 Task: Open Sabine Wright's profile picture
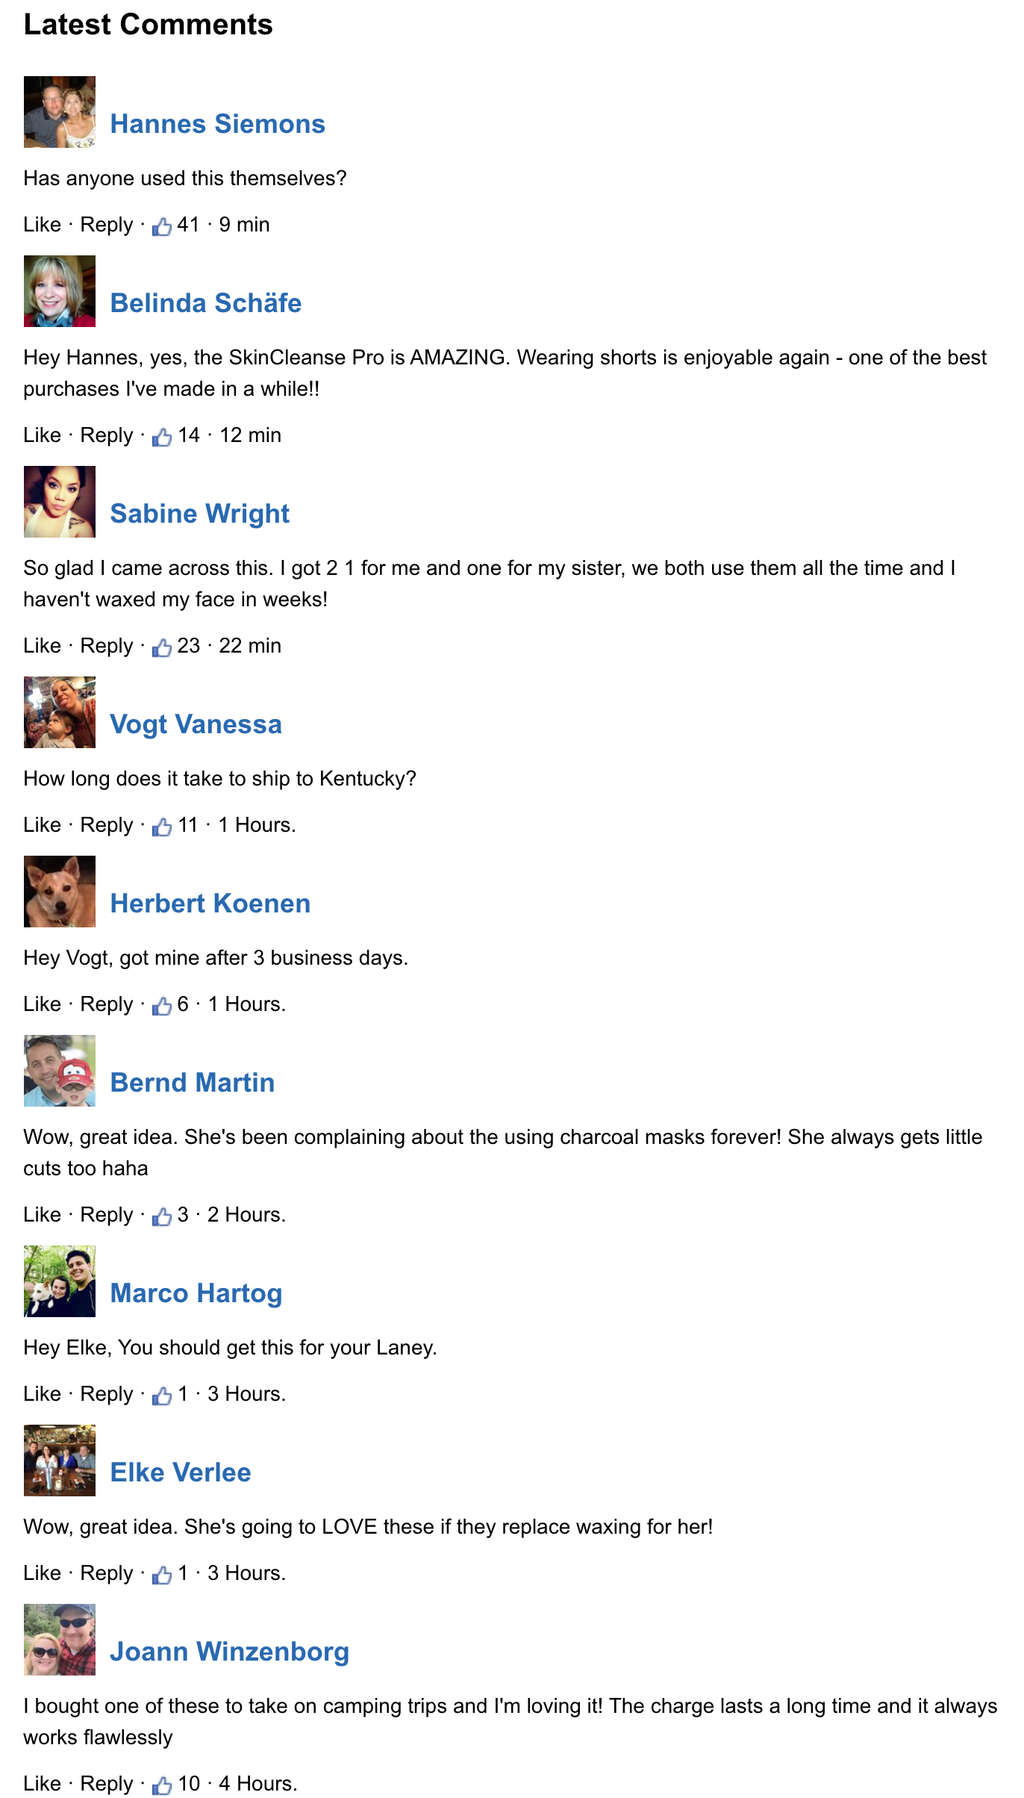tap(60, 502)
